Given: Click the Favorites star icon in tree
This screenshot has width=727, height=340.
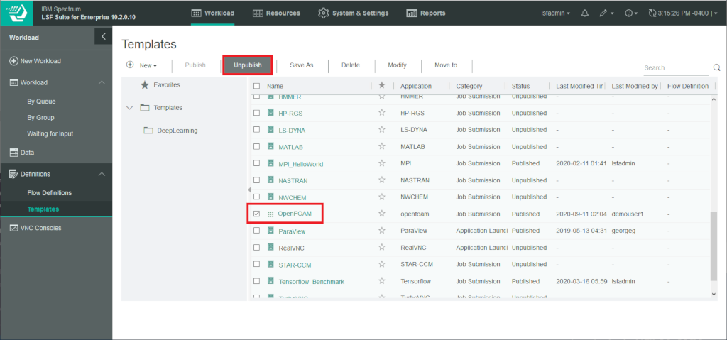Looking at the screenshot, I should pyautogui.click(x=145, y=85).
